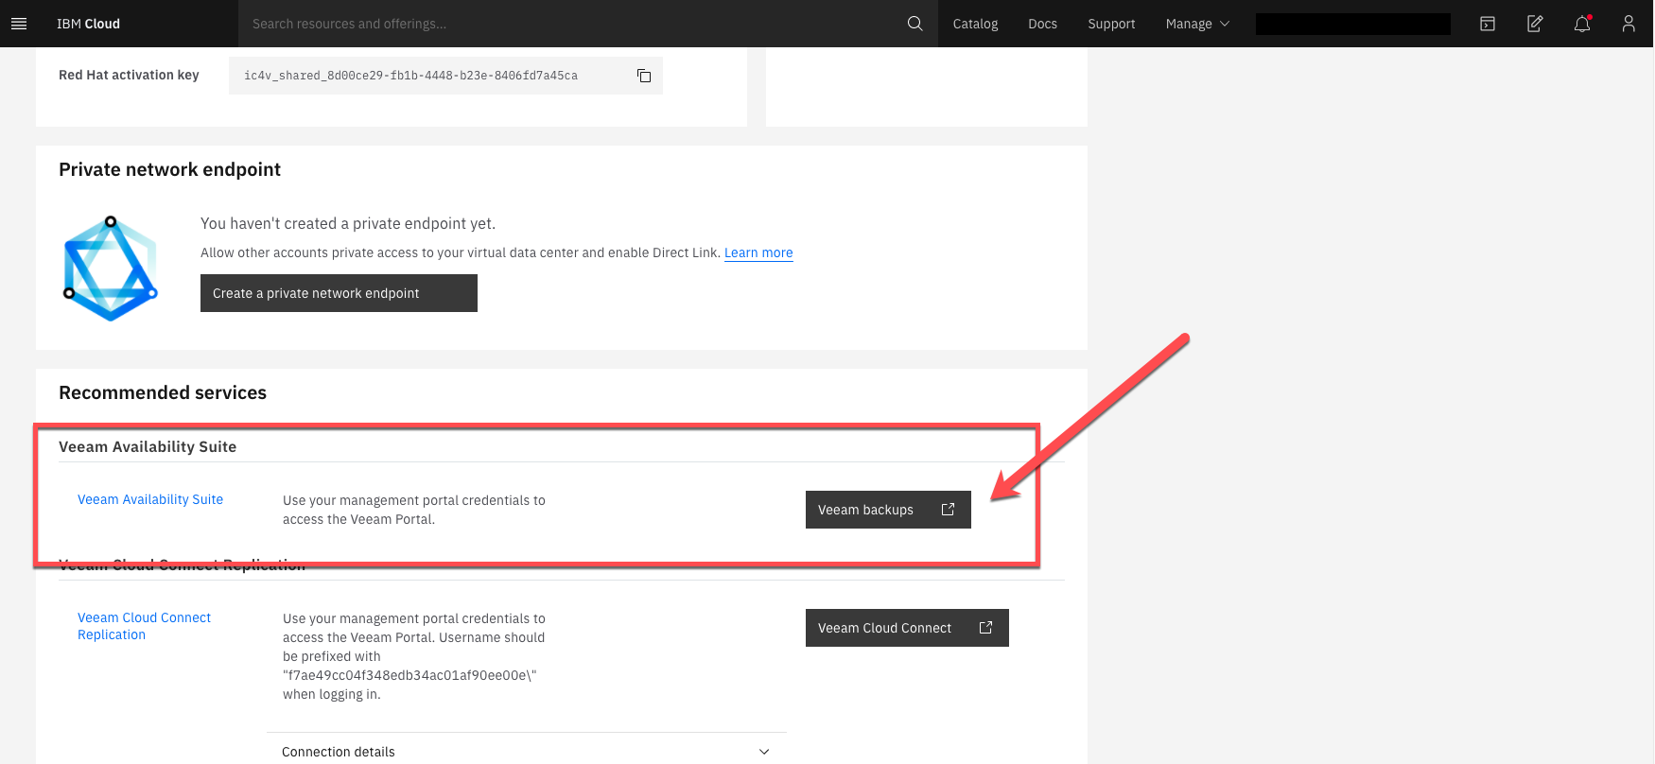This screenshot has width=1655, height=764.
Task: Go to the Docs menu item
Action: [x=1042, y=24]
